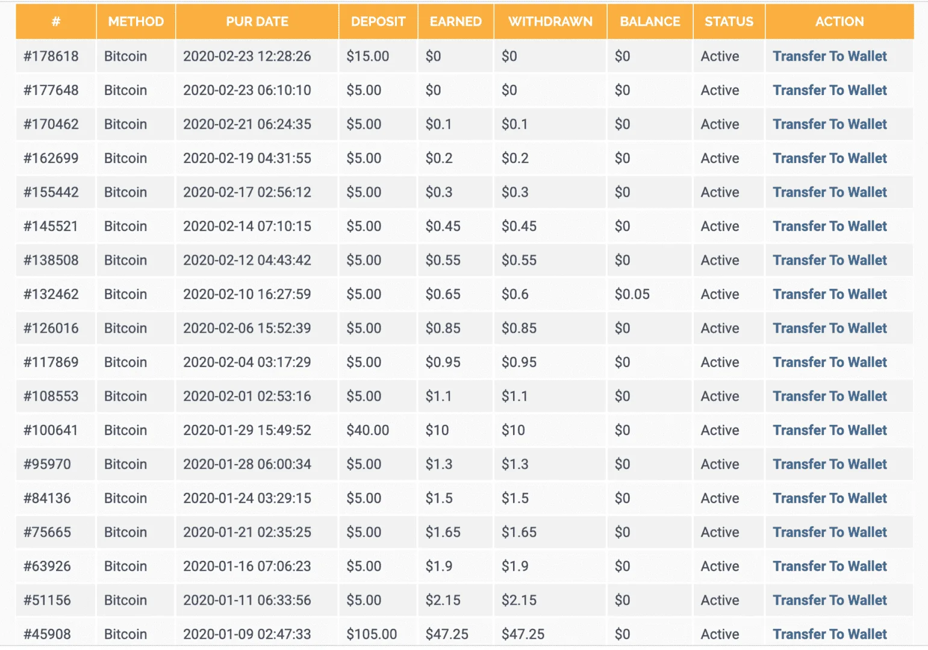Use Transfer To Wallet on #51156

pyautogui.click(x=829, y=600)
